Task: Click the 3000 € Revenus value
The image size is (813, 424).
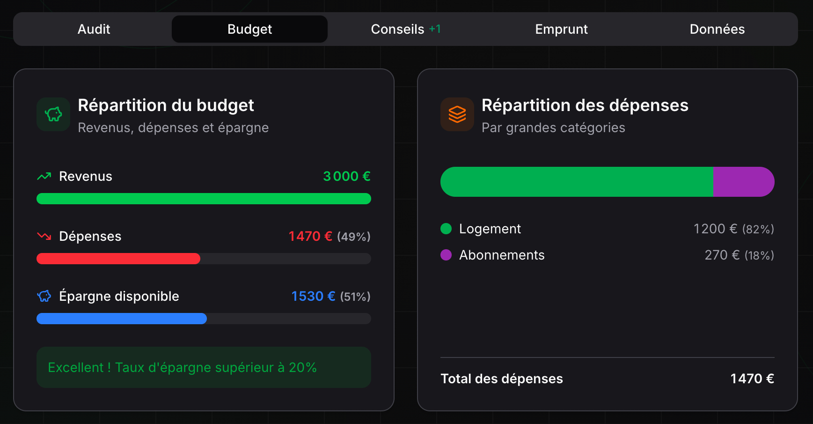Action: click(x=346, y=176)
